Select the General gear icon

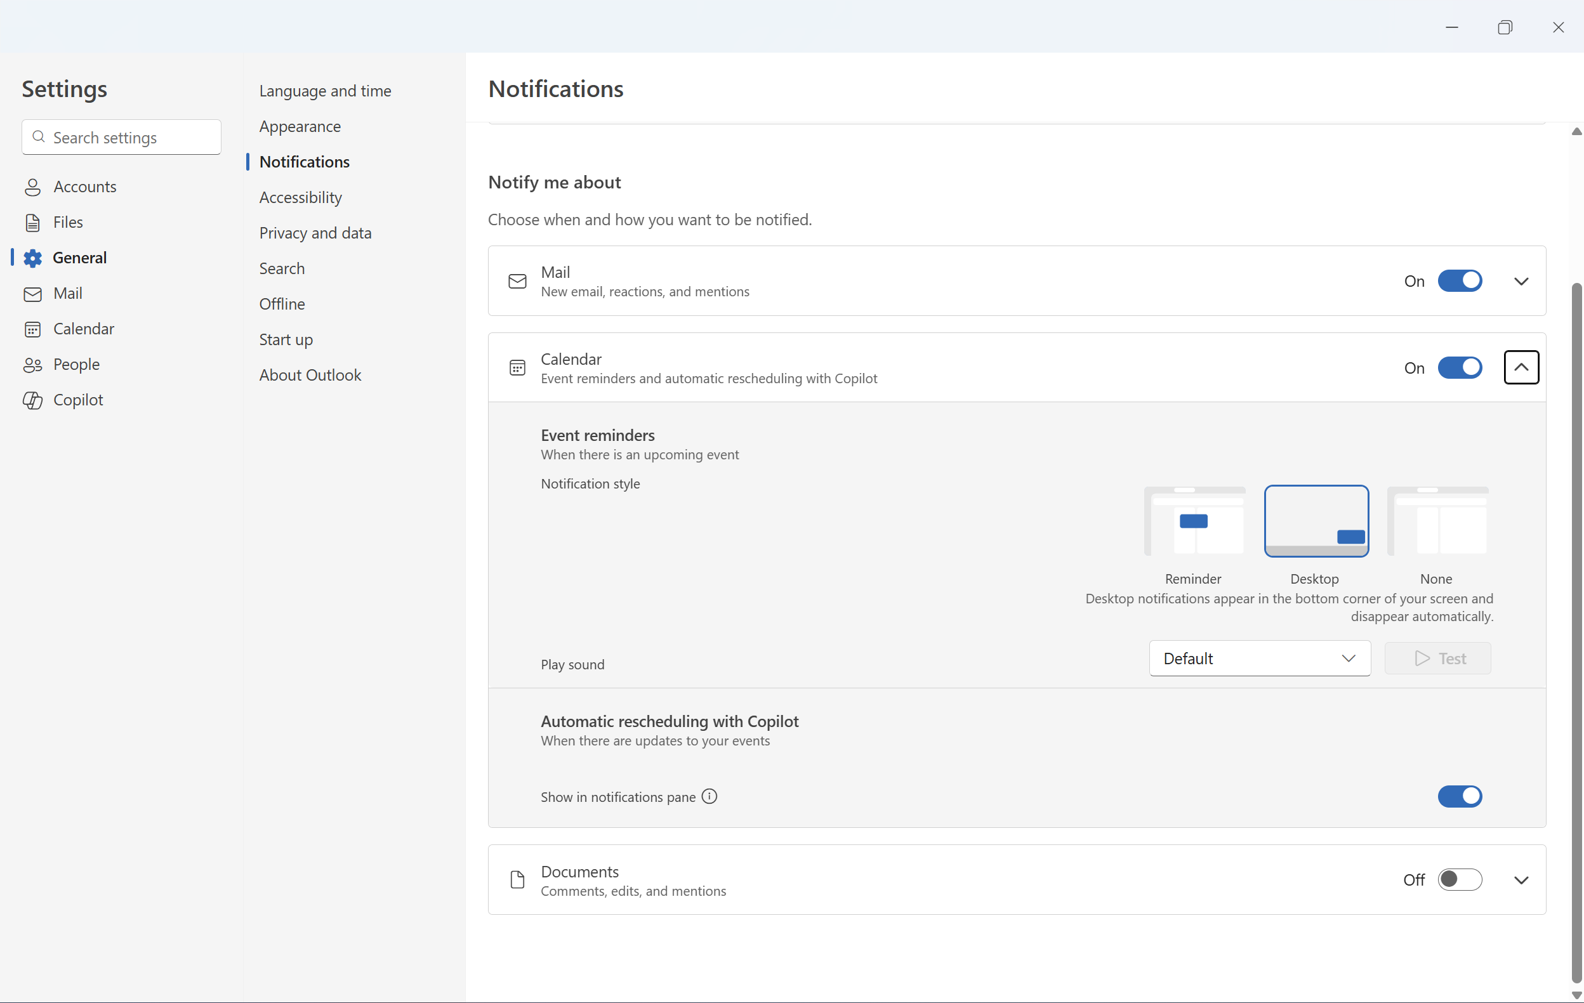coord(32,258)
